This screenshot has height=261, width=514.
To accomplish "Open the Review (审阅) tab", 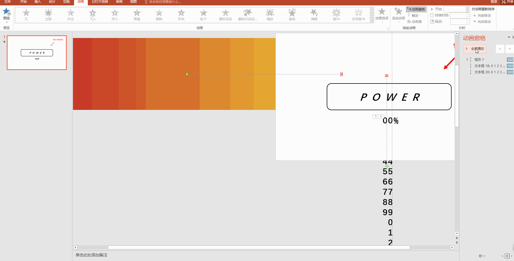I will 119,2.
